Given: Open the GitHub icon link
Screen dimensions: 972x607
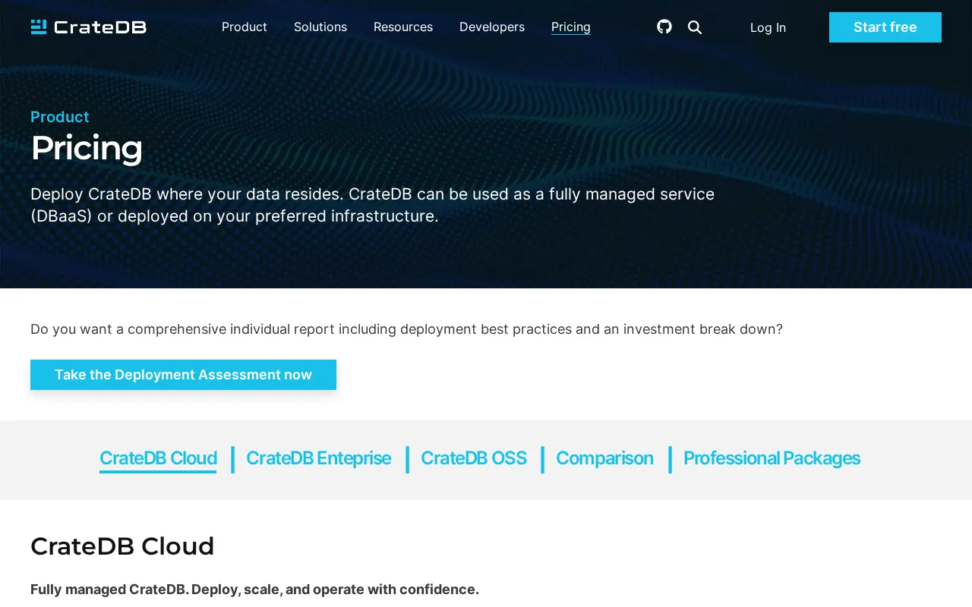Looking at the screenshot, I should point(664,27).
